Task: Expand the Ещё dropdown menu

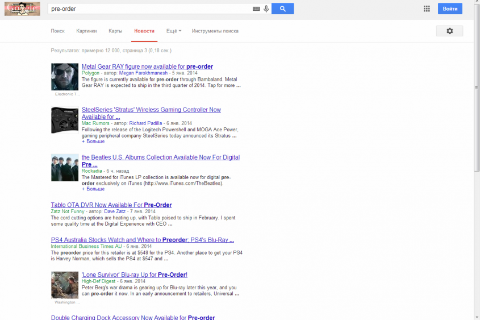Action: [174, 31]
